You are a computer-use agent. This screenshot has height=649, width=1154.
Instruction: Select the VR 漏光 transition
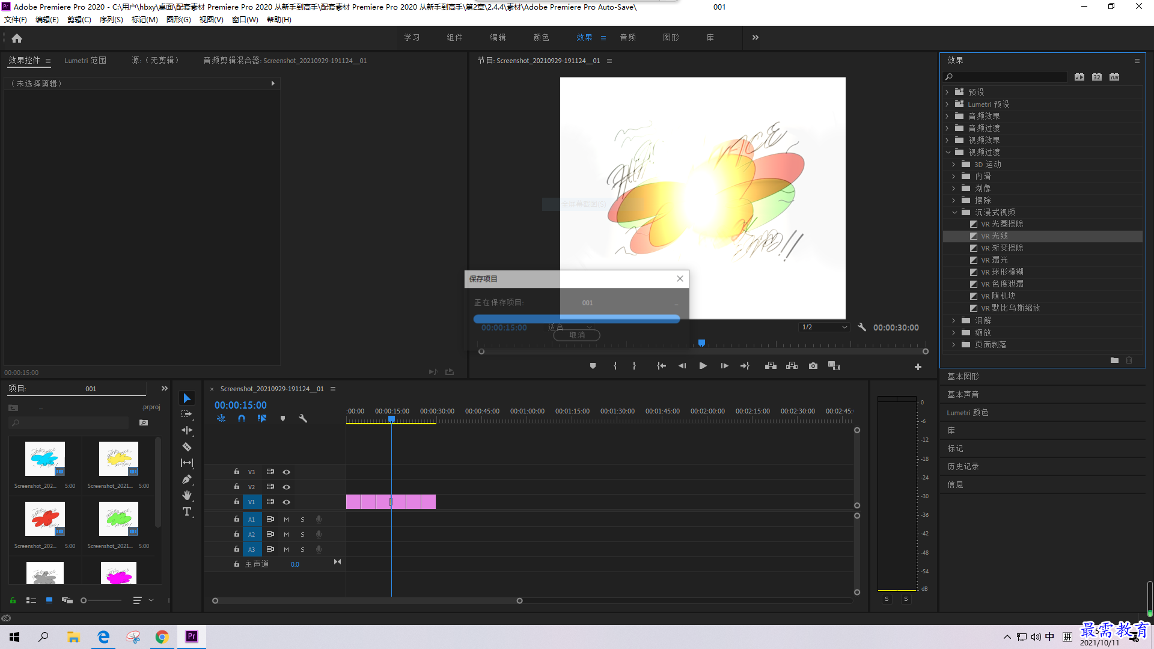(x=994, y=260)
